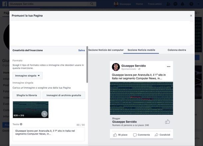Expand the account menu arrow in top bar

coord(198,4)
